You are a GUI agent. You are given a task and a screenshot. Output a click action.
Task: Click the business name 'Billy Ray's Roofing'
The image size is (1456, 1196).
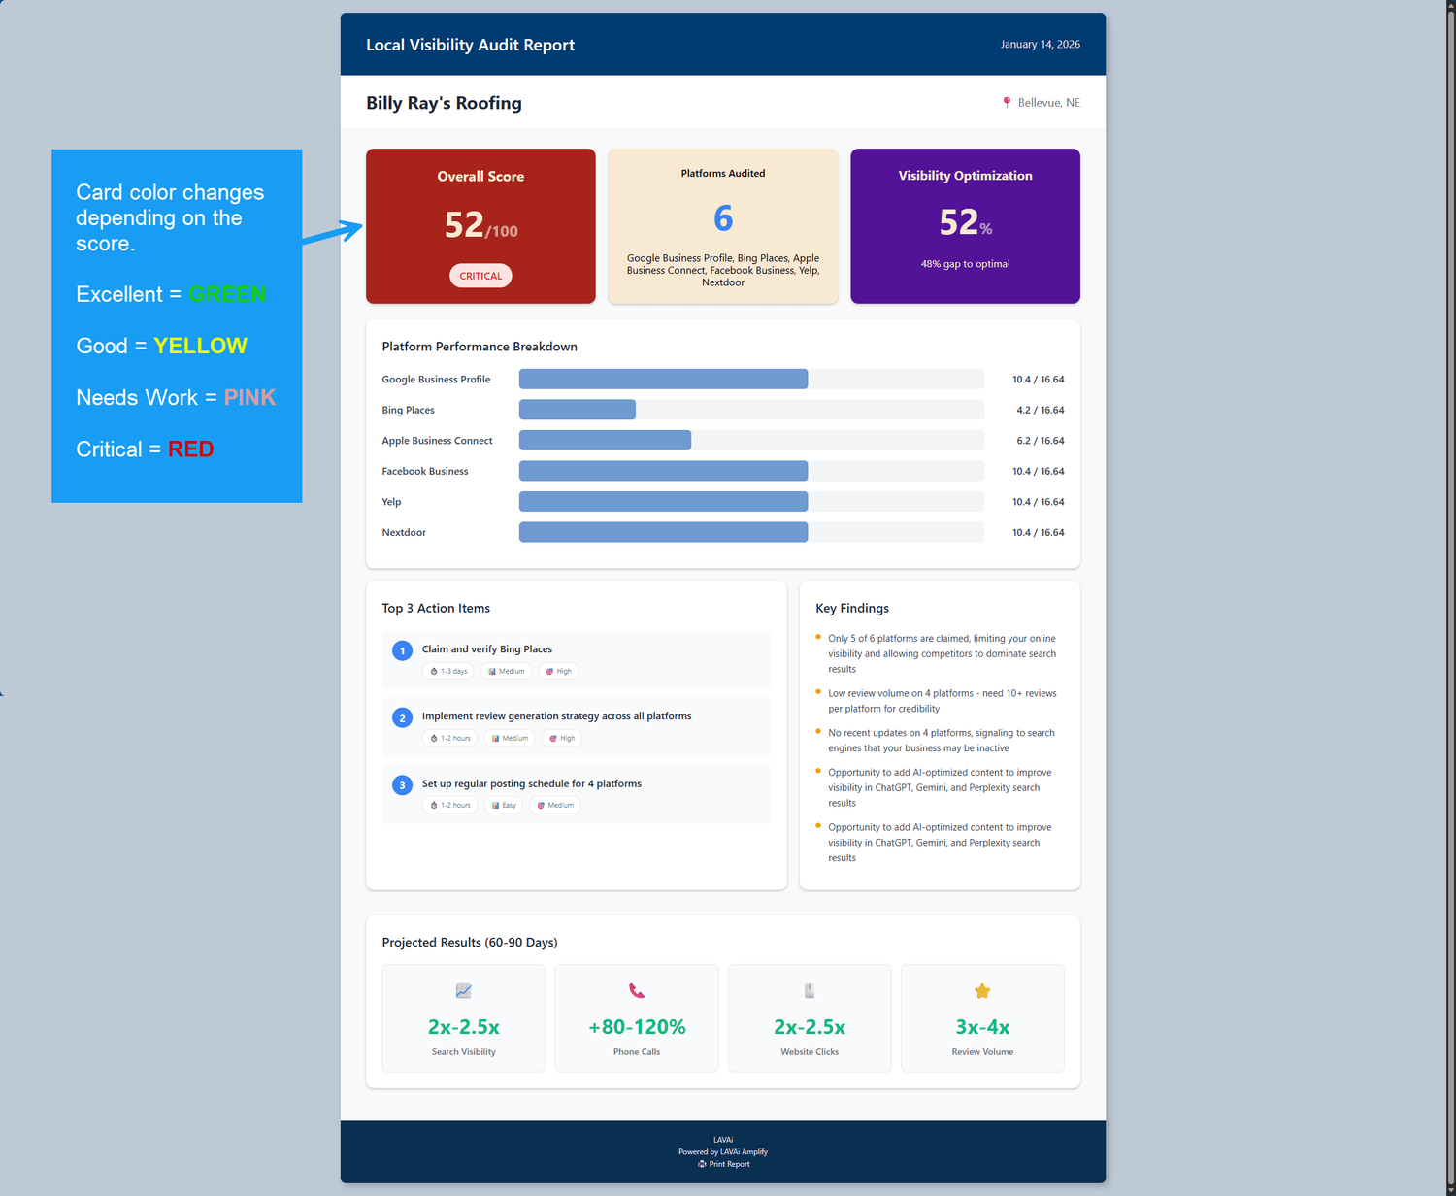(444, 103)
